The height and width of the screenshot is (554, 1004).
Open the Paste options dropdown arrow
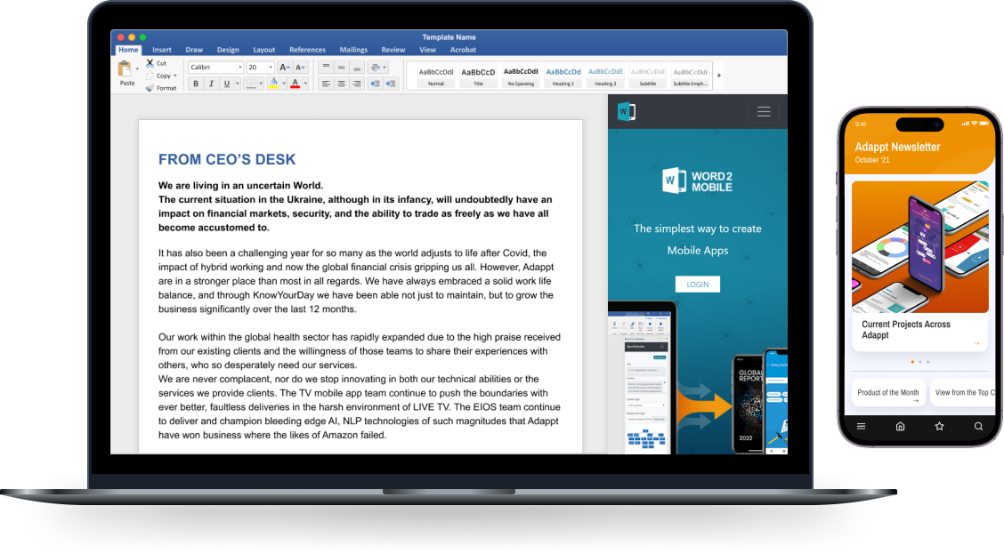[137, 69]
